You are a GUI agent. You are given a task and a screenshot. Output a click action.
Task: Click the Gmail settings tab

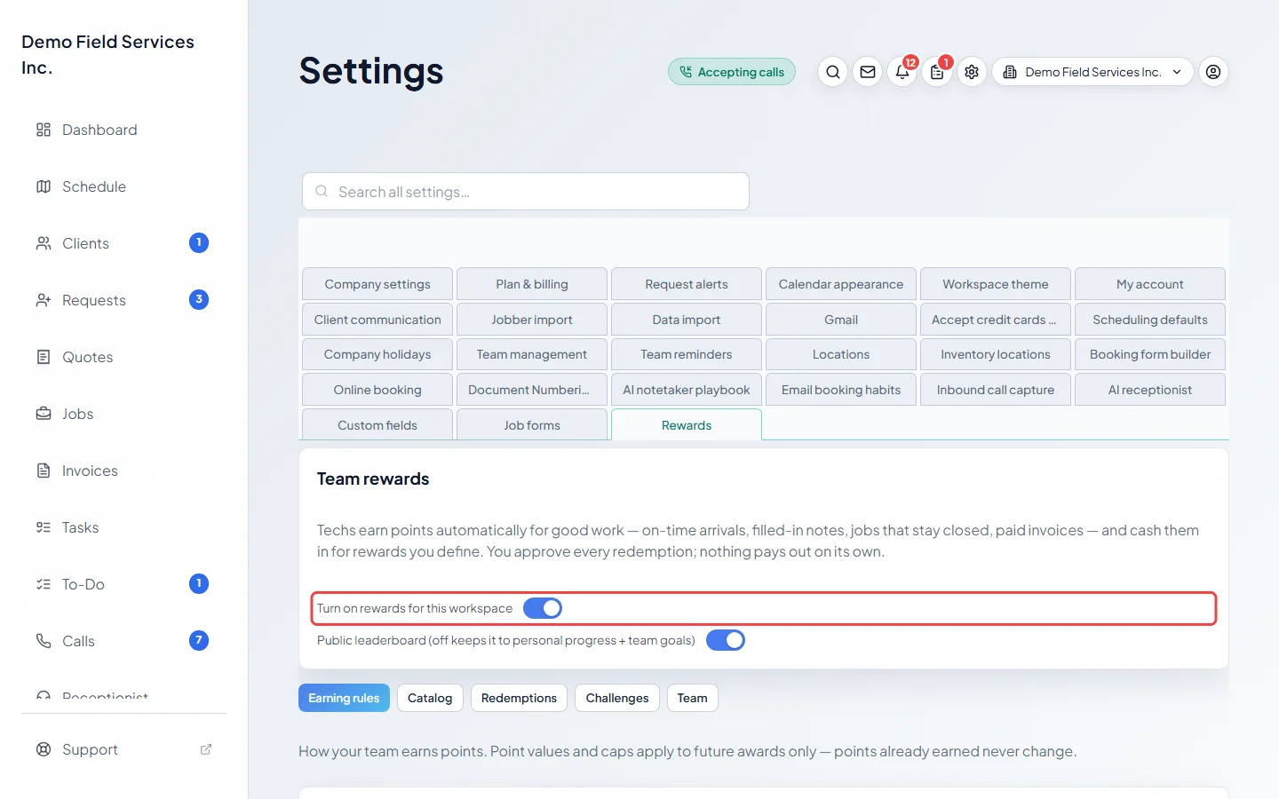pyautogui.click(x=841, y=320)
